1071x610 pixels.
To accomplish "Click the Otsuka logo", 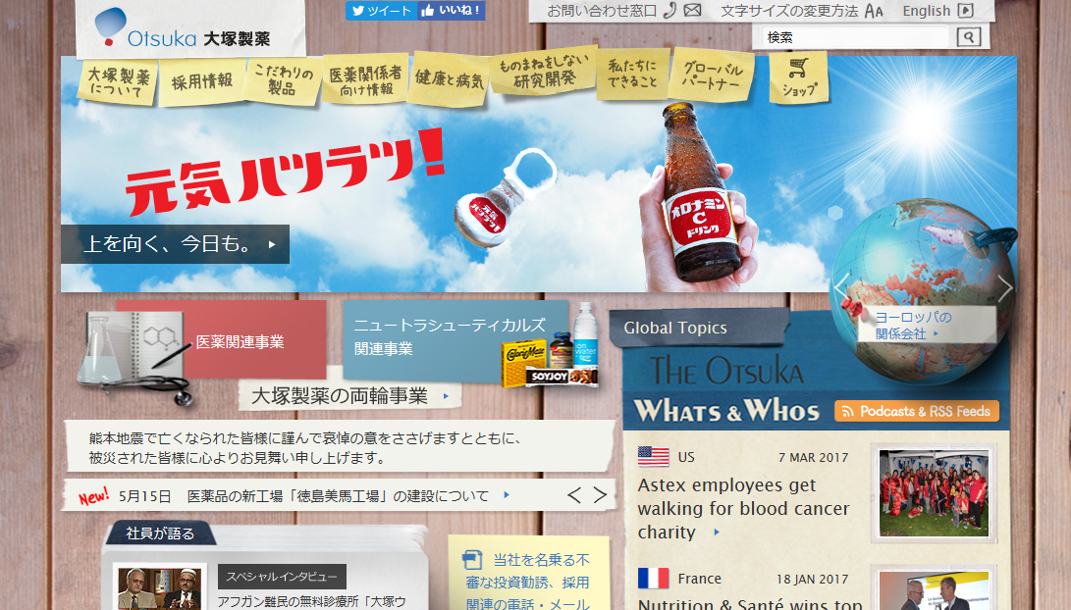I will [183, 28].
